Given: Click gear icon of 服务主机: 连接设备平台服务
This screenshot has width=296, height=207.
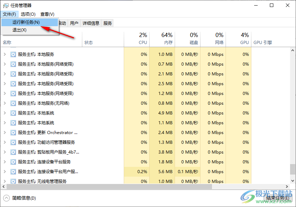Looking at the screenshot, I should pos(13,162).
